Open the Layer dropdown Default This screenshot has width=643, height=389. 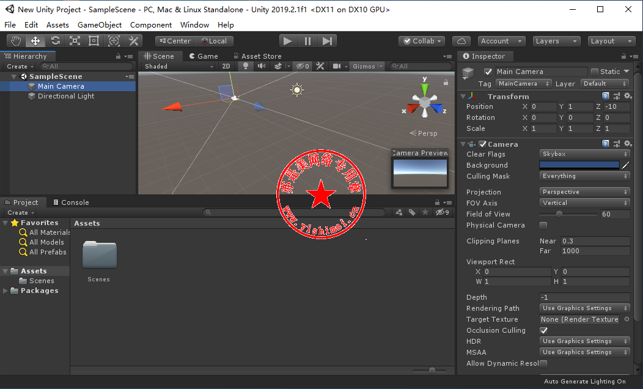(x=605, y=84)
